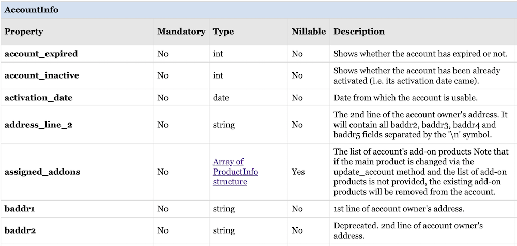Click the description starting with Deprecated
Screen dimensions: 517x246
point(408,230)
